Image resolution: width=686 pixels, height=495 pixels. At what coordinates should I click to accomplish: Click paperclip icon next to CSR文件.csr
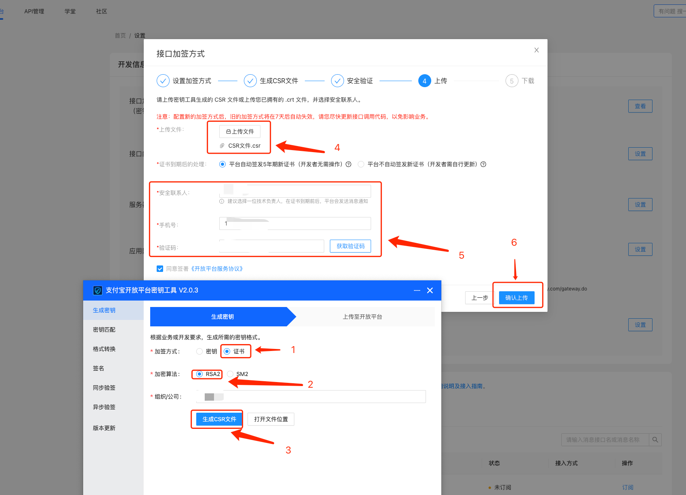click(x=222, y=146)
